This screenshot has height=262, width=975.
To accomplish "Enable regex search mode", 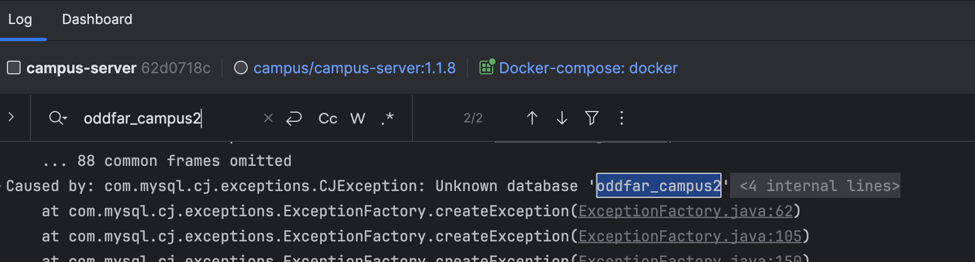I will click(388, 118).
